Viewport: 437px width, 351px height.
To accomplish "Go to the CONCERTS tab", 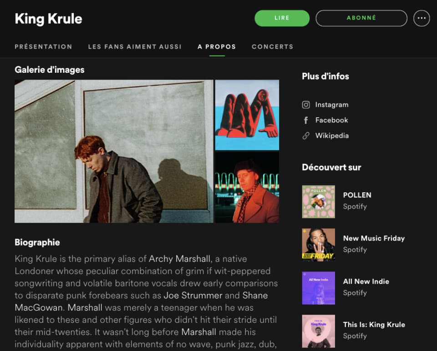I will 273,47.
